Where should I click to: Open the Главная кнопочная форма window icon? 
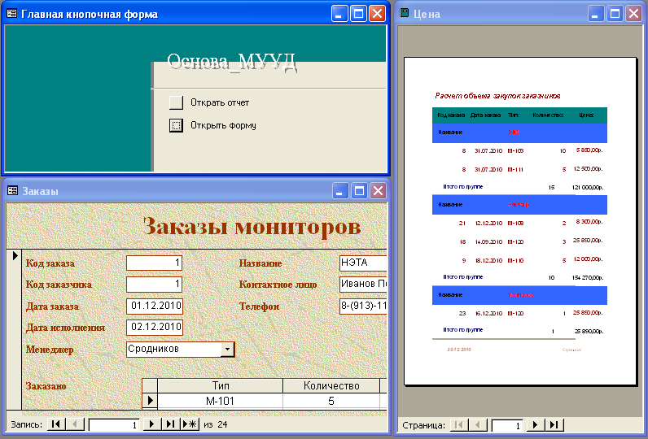12,14
